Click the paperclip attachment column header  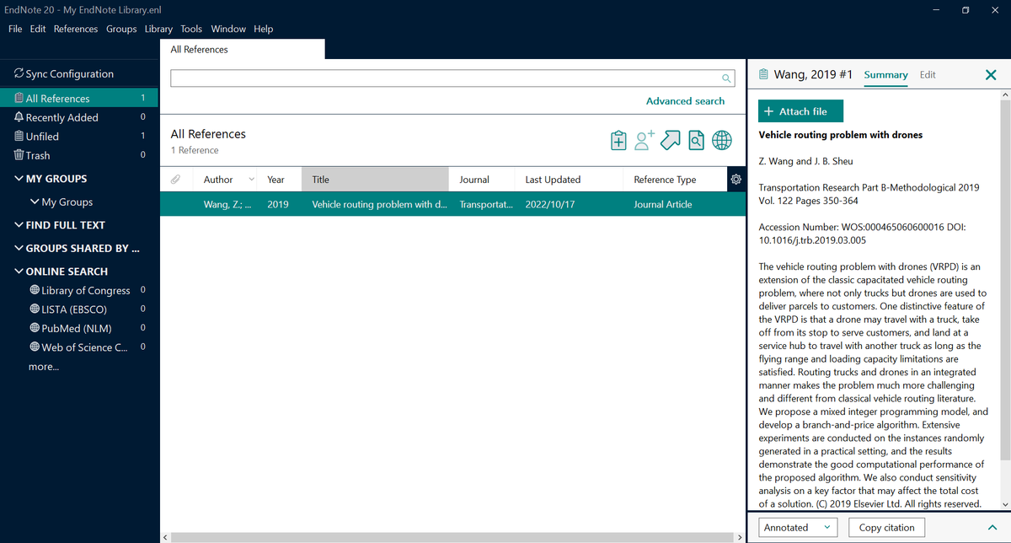tap(175, 180)
